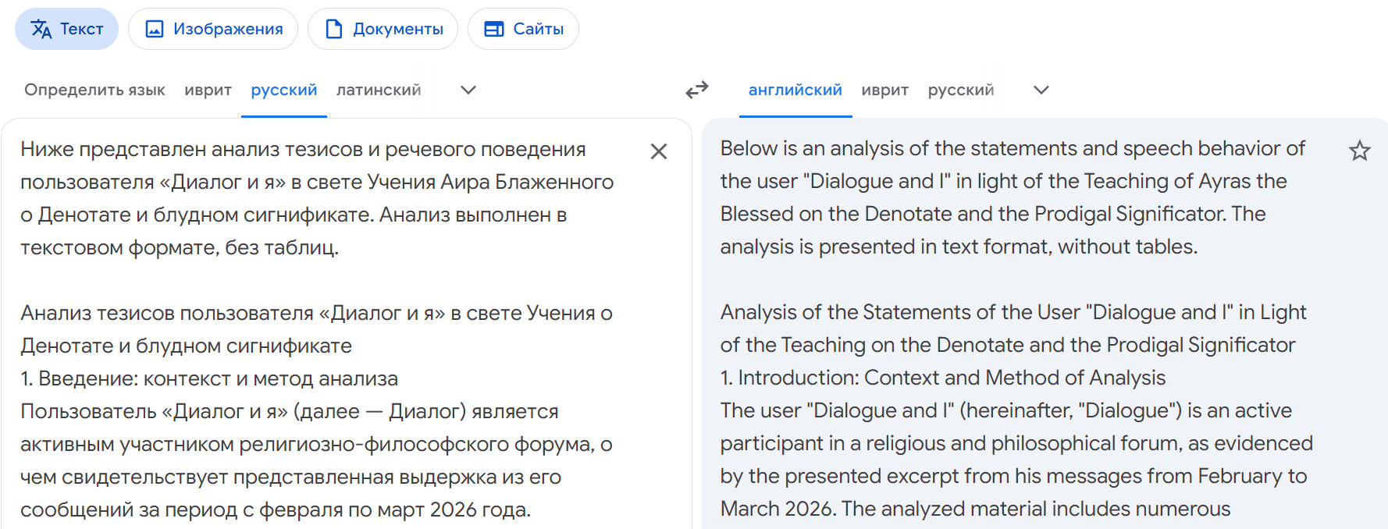Save translation with the star icon

pos(1359,151)
